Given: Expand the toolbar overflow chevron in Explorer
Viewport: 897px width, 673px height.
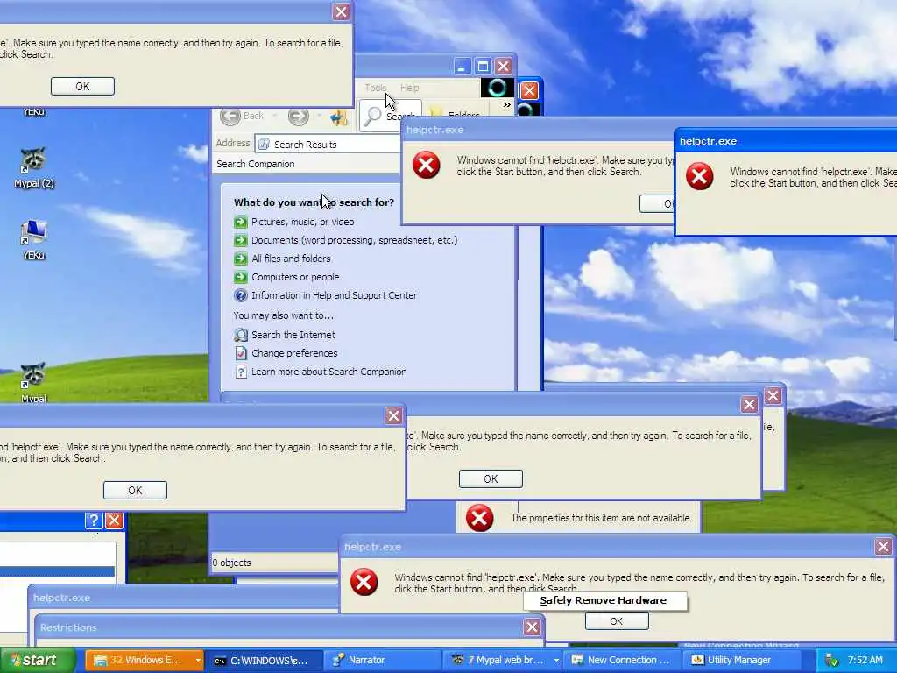Looking at the screenshot, I should tap(506, 105).
